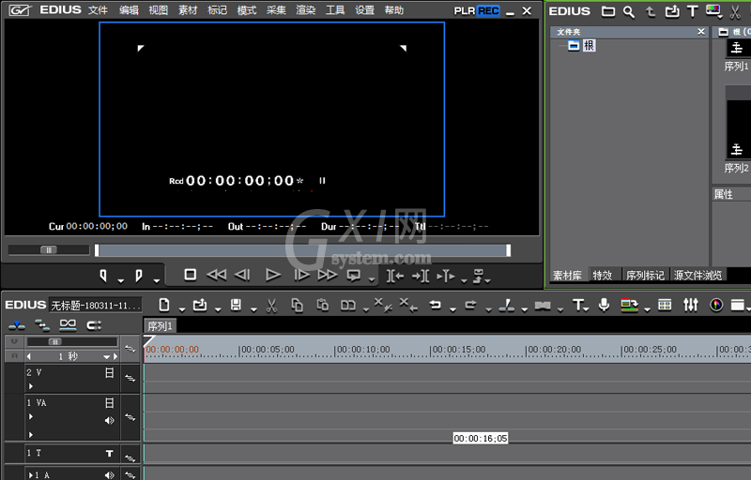
Task: Click Add cut point icon
Action: click(x=506, y=305)
